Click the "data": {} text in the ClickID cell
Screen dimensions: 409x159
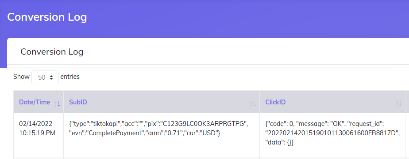point(279,142)
